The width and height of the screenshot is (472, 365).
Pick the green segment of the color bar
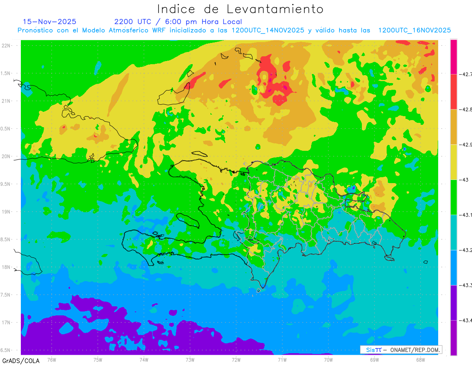click(454, 197)
